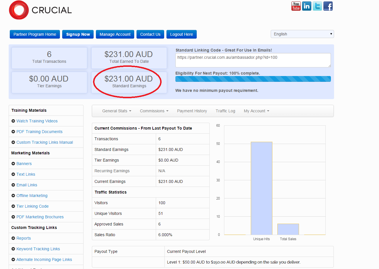Viewport: 379px width, 269px height.
Task: Open the Offline Marketing link
Action: (32, 196)
